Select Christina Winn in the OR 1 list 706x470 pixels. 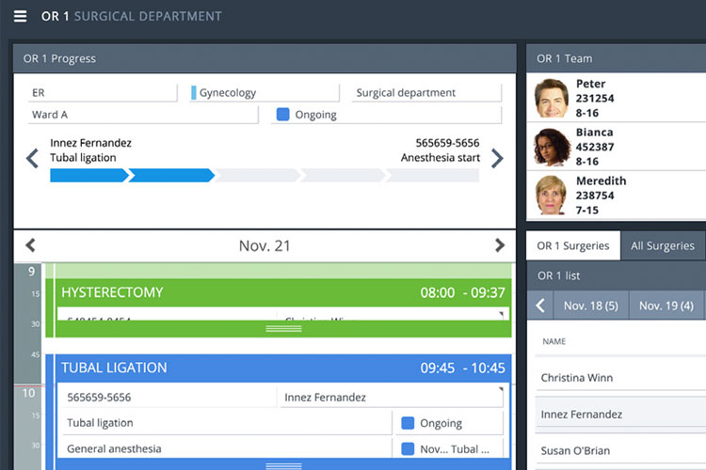coord(576,378)
